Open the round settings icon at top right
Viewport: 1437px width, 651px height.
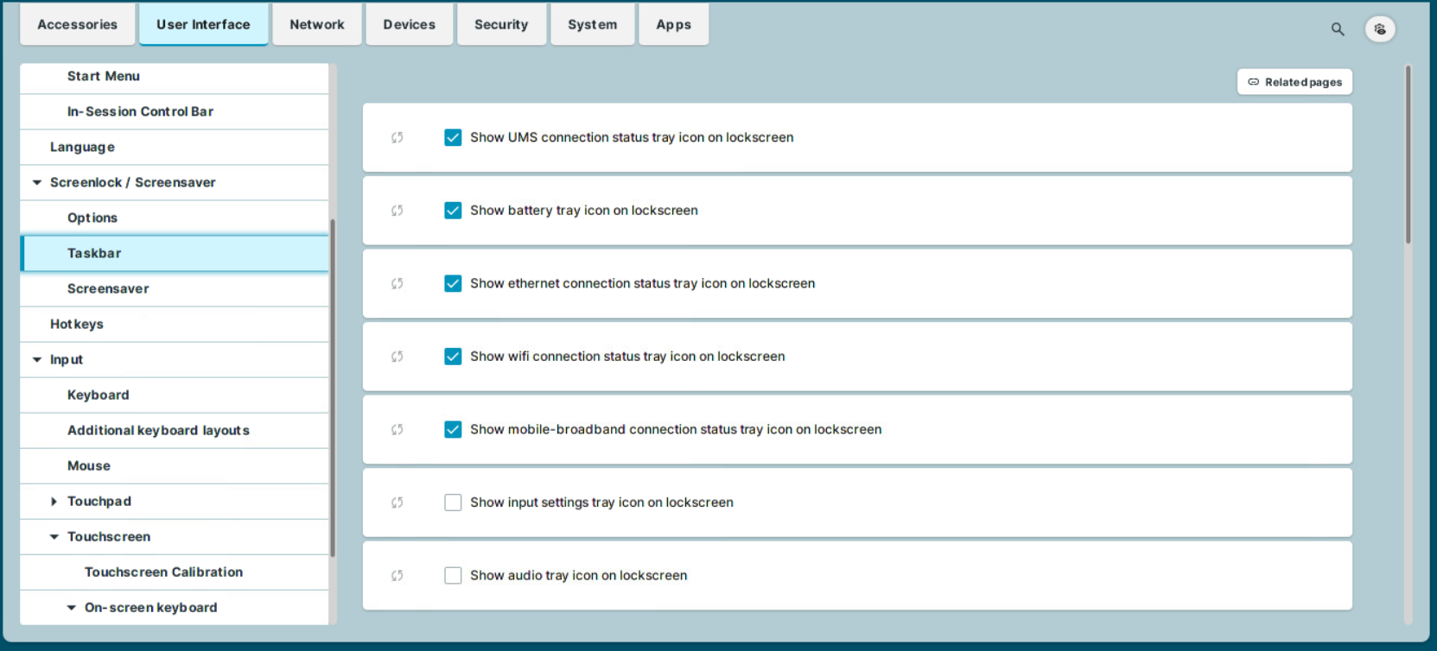coord(1379,29)
